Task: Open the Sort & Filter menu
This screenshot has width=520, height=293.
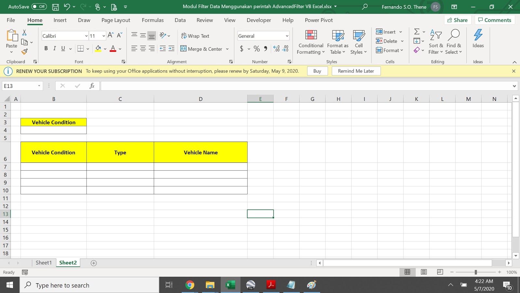Action: [436, 42]
